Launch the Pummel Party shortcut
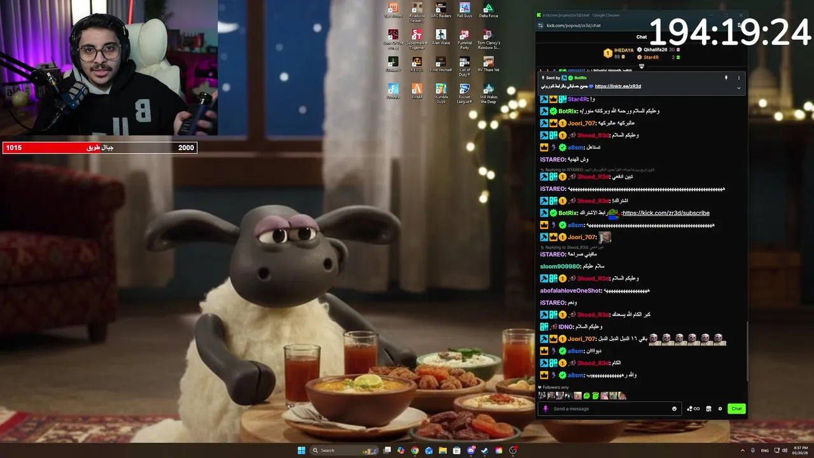The width and height of the screenshot is (814, 458). pyautogui.click(x=465, y=39)
